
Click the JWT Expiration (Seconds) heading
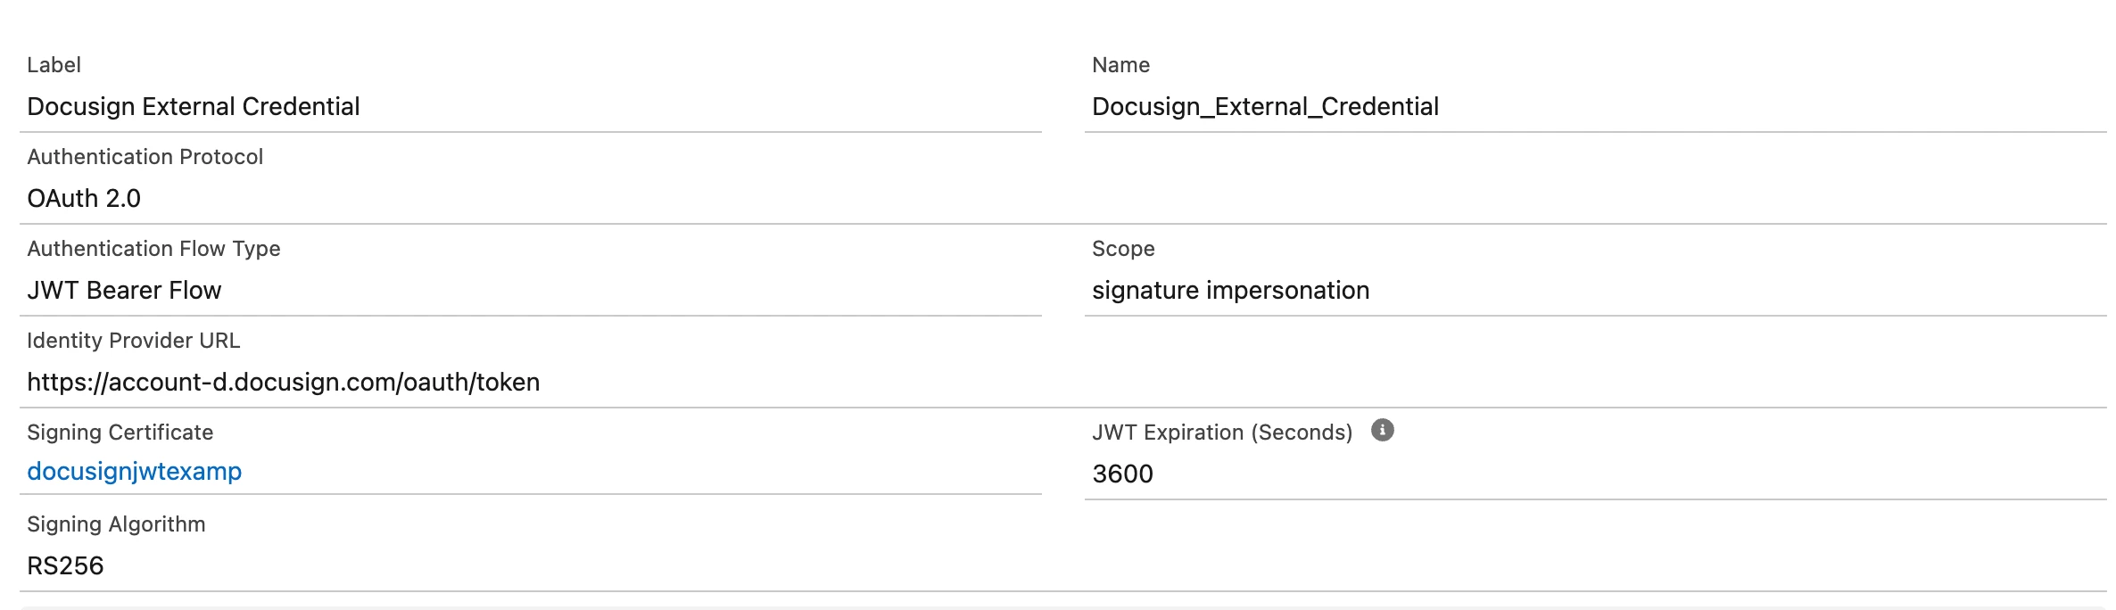point(1222,433)
